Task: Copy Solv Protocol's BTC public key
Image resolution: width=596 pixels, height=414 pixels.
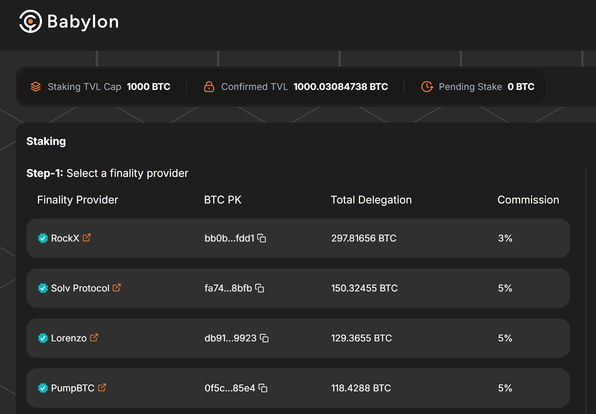Action: (260, 289)
